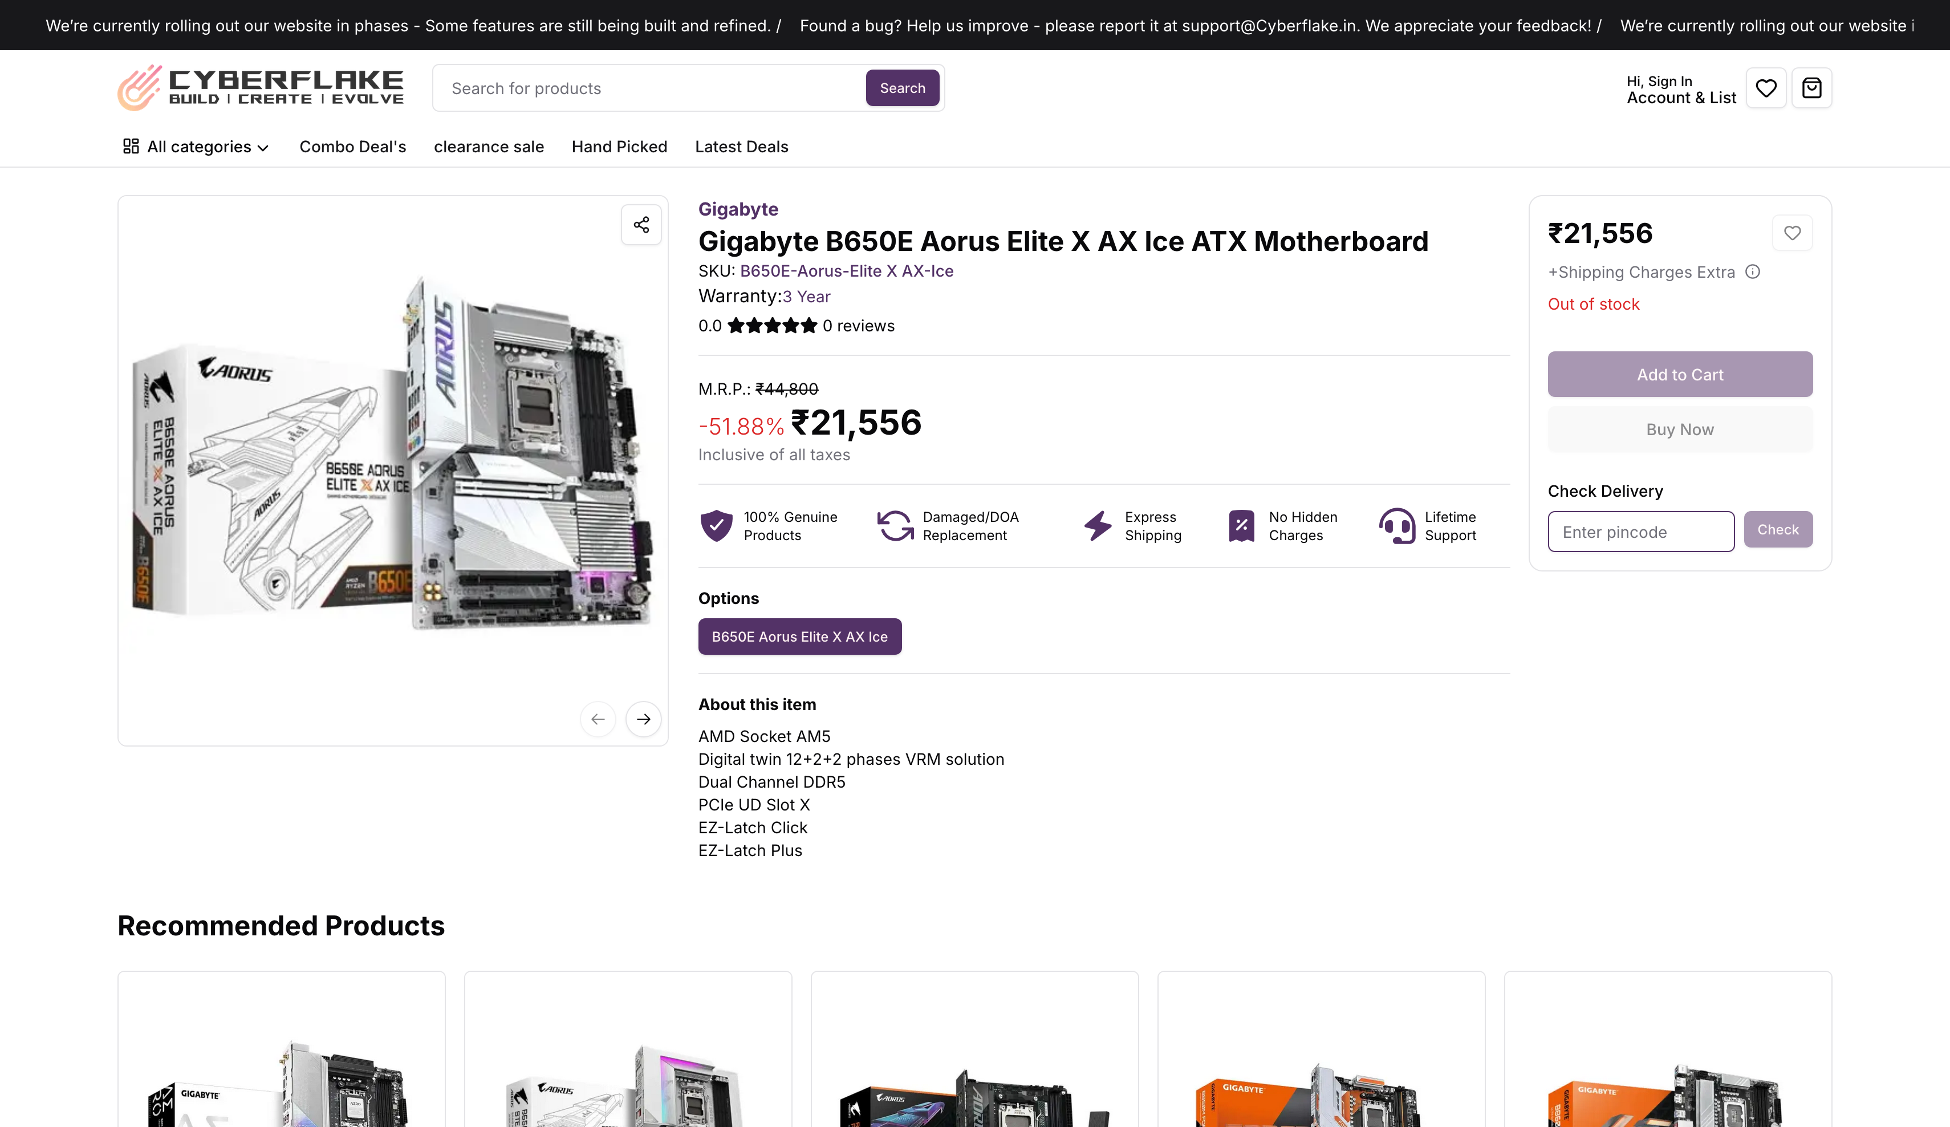
Task: Add product to wishlist via price-box heart
Action: pyautogui.click(x=1791, y=233)
